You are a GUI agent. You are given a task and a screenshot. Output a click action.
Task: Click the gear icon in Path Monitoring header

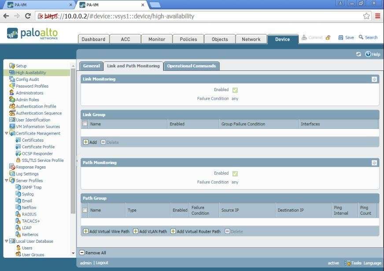(x=374, y=163)
